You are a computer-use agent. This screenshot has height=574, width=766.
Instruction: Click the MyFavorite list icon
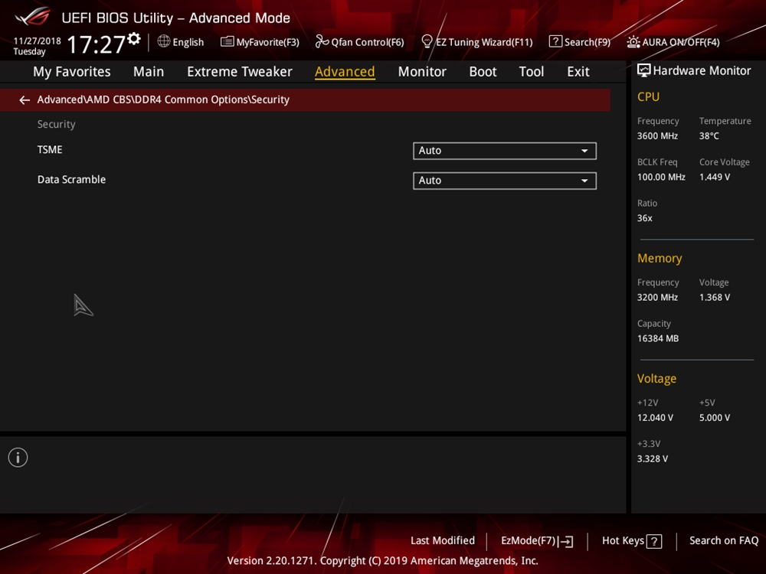pos(228,41)
